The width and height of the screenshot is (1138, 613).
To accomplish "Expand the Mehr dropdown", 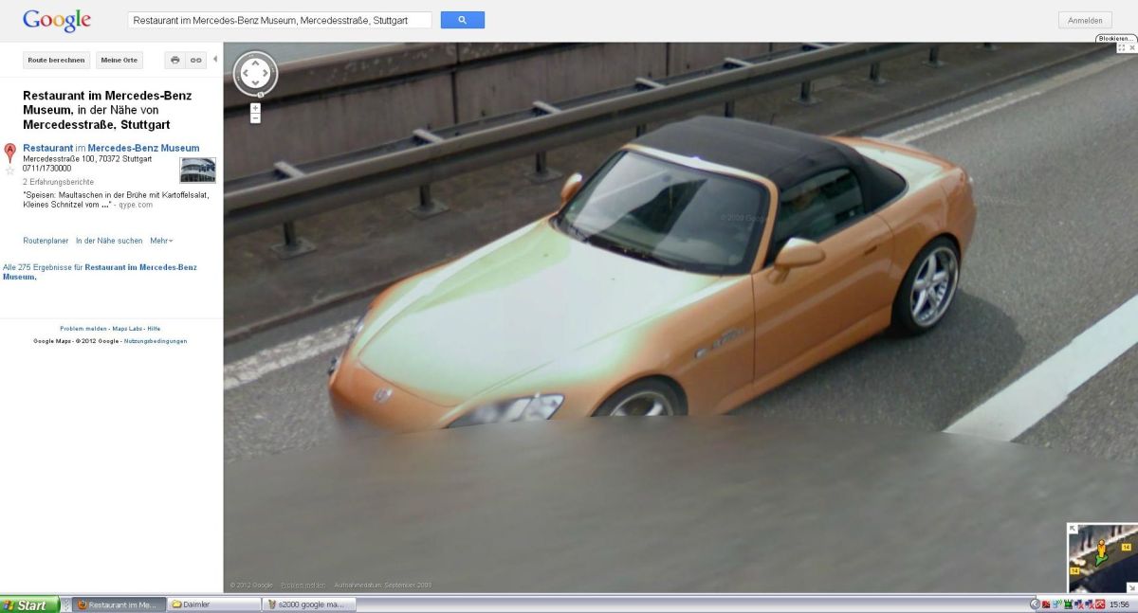I will click(161, 241).
